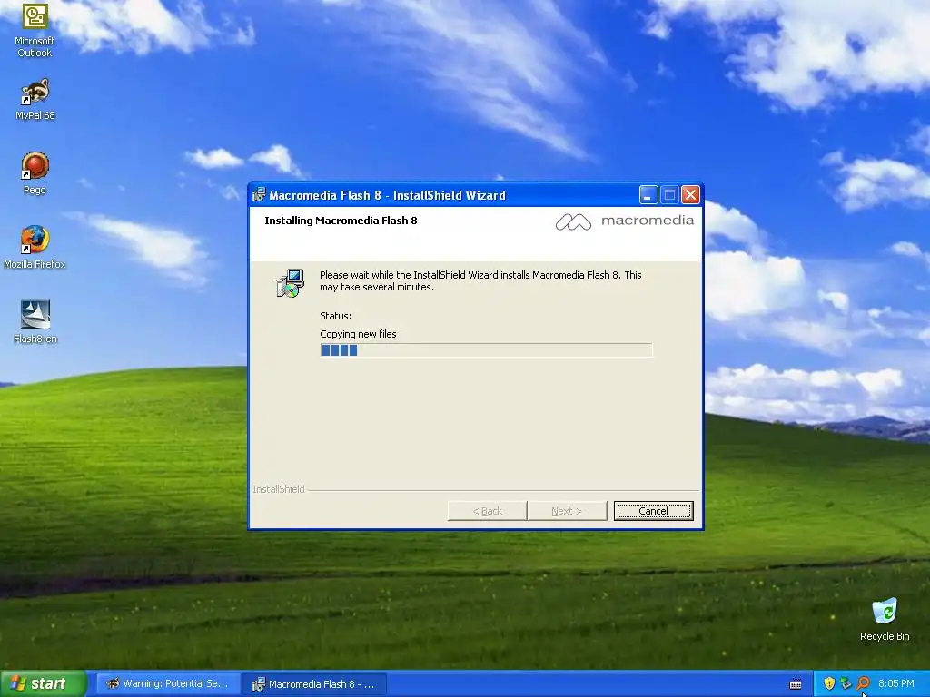Close the InstallShield Wizard window

point(690,195)
